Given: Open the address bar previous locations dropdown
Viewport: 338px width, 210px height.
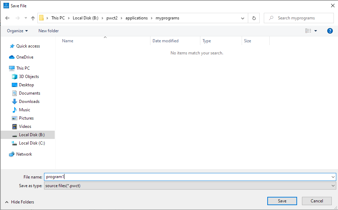Looking at the screenshot, I should point(242,18).
